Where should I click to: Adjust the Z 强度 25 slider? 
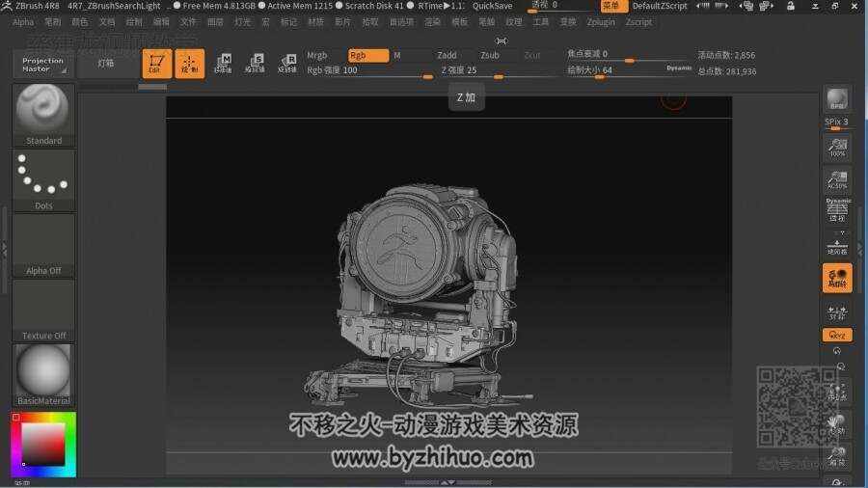[x=498, y=70]
